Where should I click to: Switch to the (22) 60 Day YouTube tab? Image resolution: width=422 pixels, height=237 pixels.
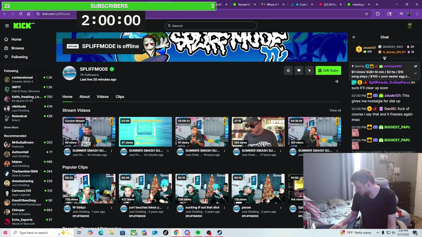click(330, 5)
